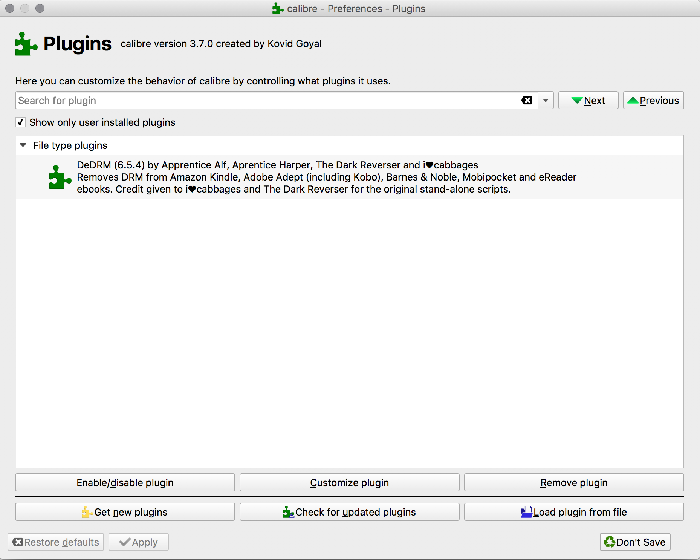
Task: Click Enable/disable plugin button
Action: click(125, 482)
